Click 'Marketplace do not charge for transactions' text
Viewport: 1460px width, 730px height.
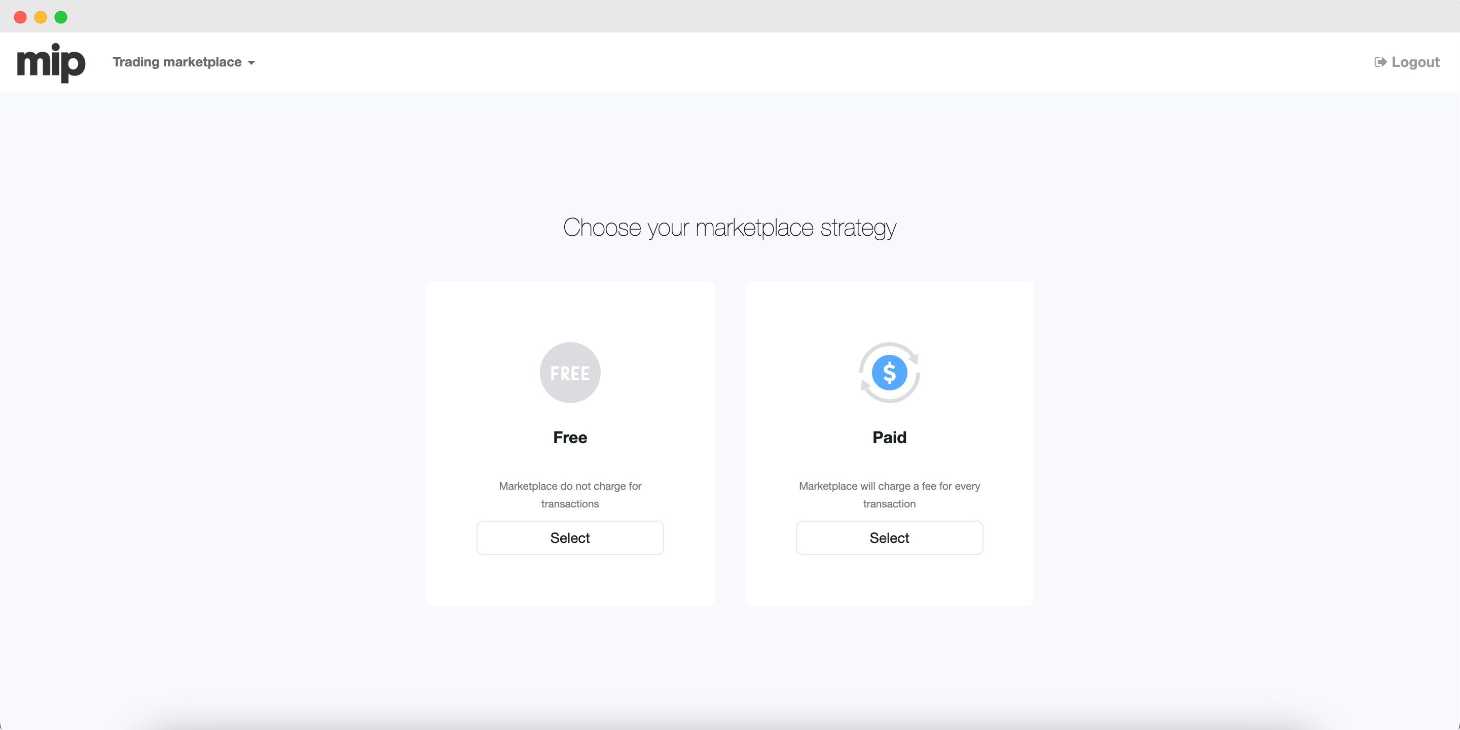click(x=570, y=495)
